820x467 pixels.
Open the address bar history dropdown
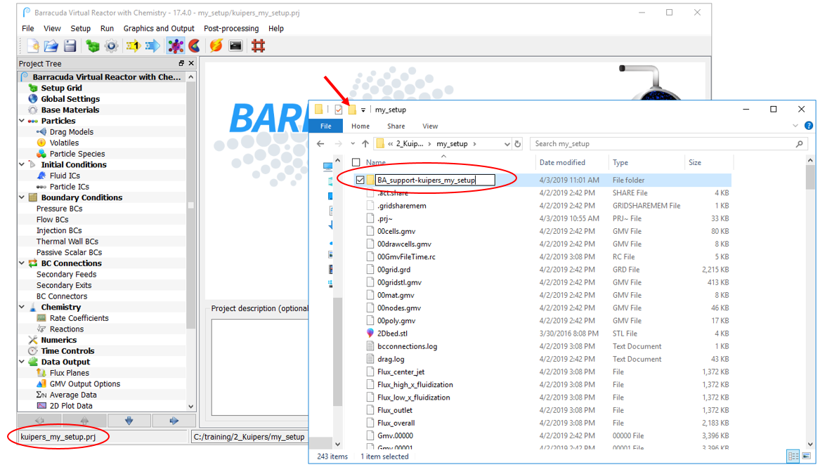point(507,144)
